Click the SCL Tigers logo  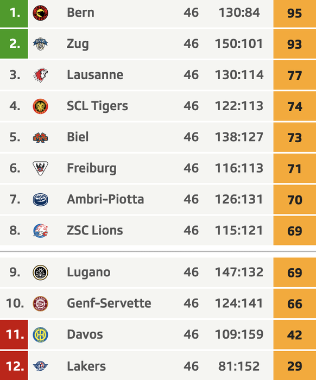tap(40, 106)
